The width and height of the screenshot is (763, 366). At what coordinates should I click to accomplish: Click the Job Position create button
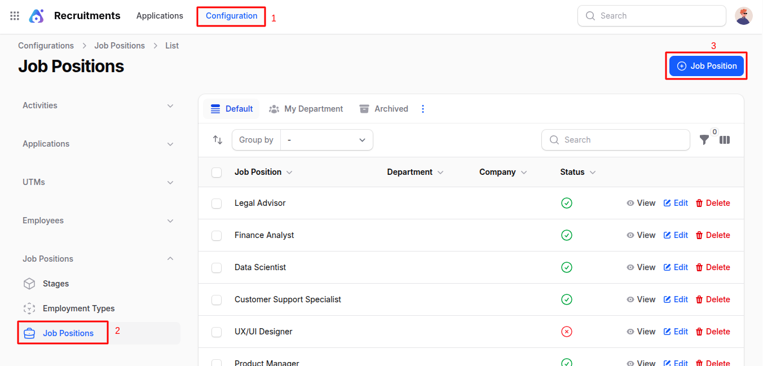click(x=706, y=65)
